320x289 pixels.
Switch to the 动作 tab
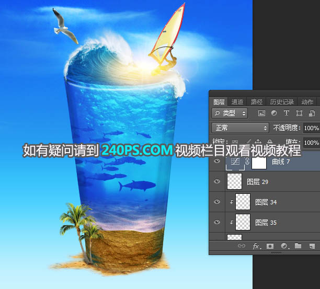307,101
